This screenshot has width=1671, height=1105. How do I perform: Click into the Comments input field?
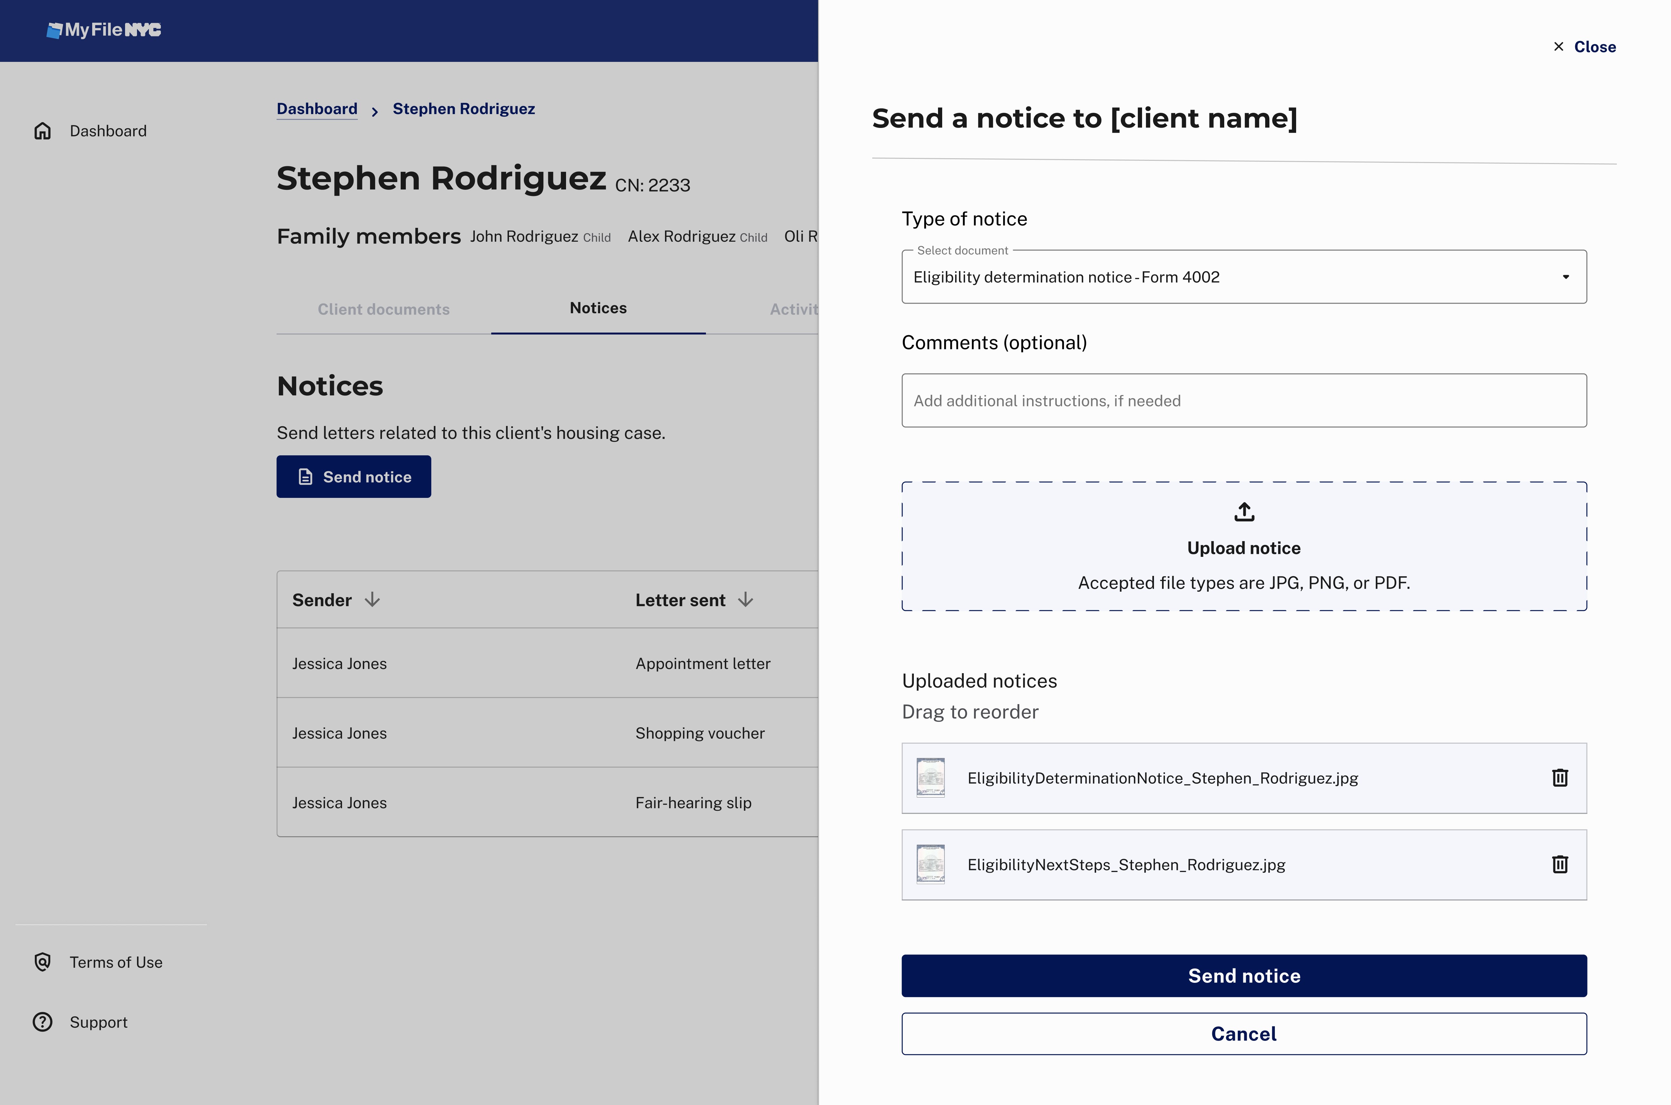click(1244, 400)
